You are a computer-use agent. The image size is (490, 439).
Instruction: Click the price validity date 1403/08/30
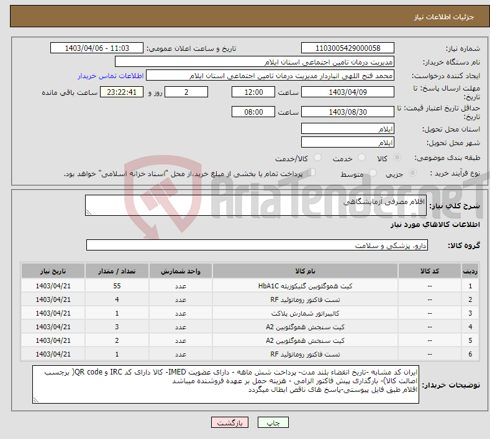click(348, 112)
